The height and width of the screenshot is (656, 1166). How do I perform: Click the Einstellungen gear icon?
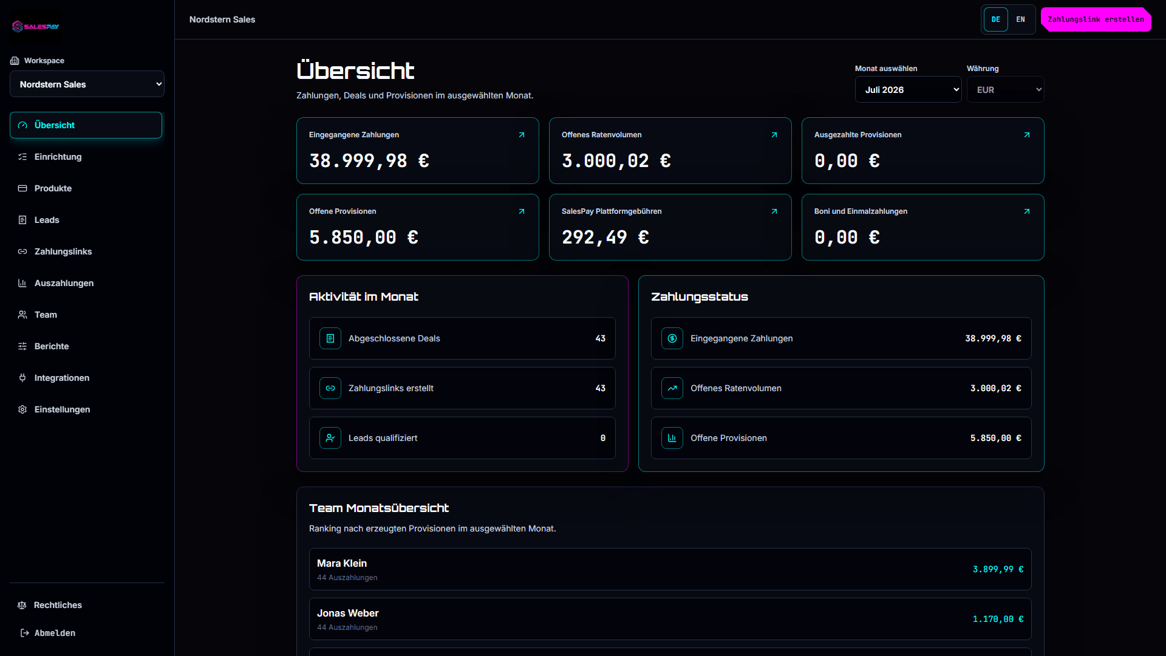point(22,409)
